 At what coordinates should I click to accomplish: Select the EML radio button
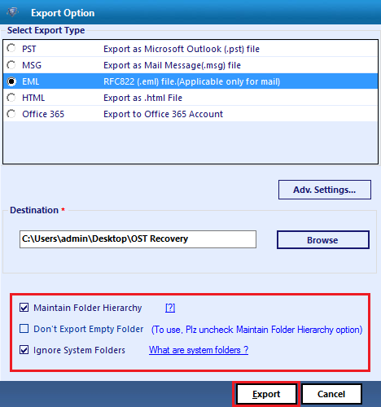click(x=11, y=81)
